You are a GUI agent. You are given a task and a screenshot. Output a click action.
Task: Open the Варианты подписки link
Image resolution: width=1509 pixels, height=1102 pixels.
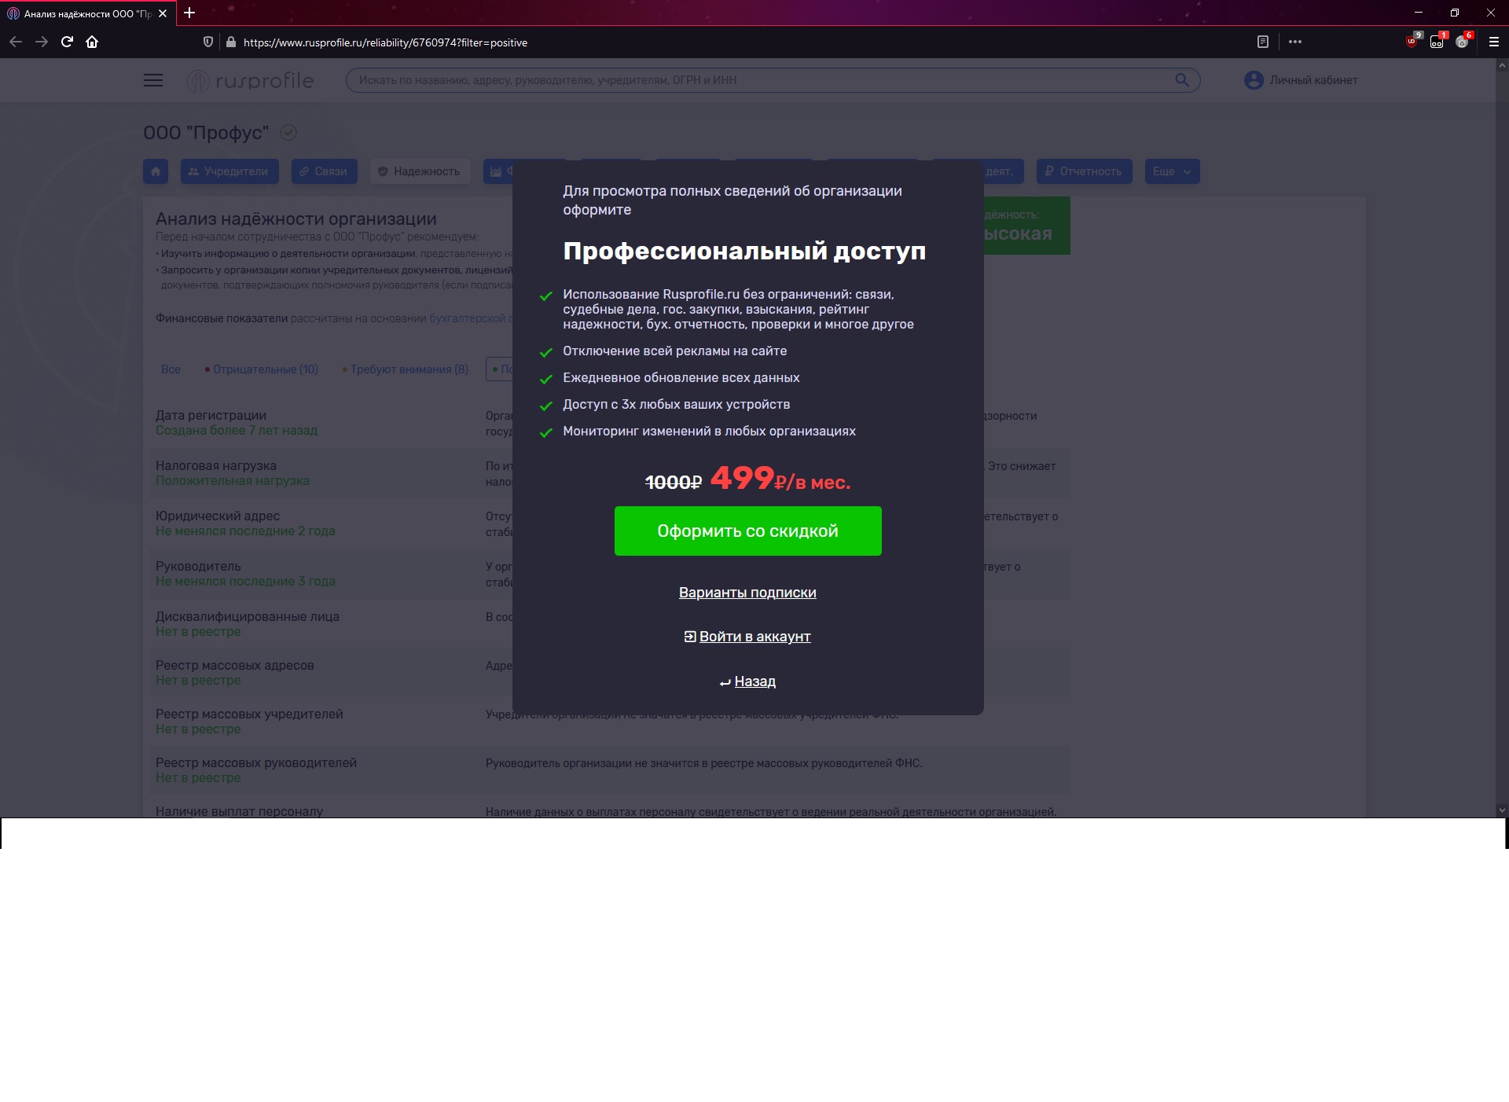click(747, 593)
